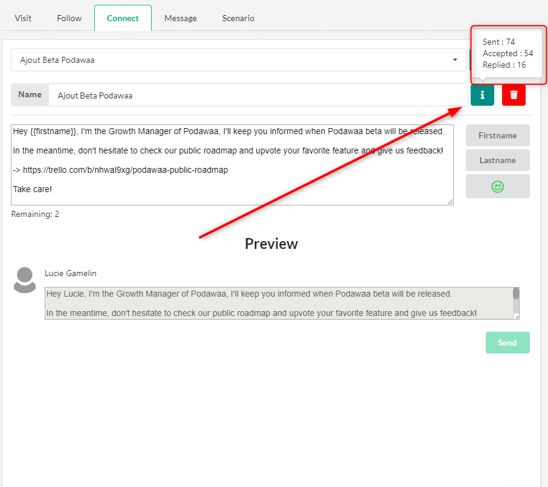Insert the Firstname variable
The width and height of the screenshot is (548, 487).
498,135
